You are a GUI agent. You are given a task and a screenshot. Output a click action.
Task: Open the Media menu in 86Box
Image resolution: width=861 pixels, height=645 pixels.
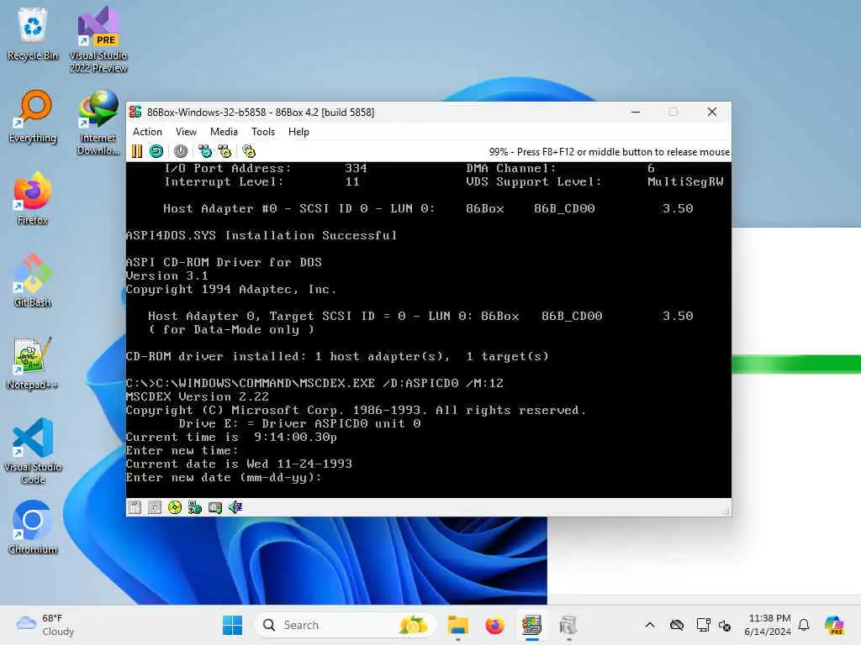(224, 132)
